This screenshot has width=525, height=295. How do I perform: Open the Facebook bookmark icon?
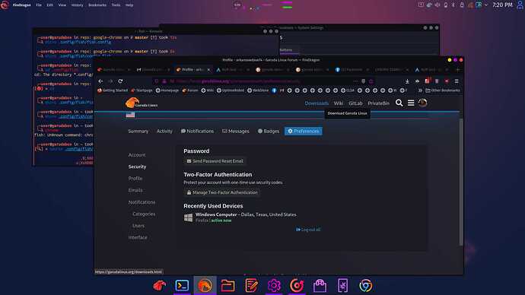coord(274,90)
